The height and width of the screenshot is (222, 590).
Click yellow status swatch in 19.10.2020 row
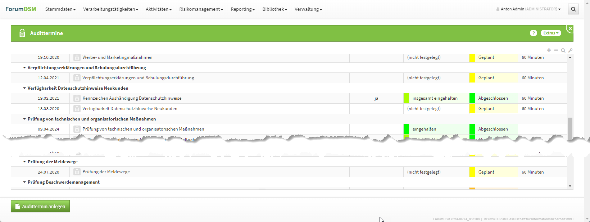[x=472, y=57]
